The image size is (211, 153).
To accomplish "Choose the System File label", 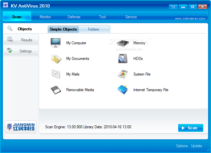I will [x=142, y=74].
